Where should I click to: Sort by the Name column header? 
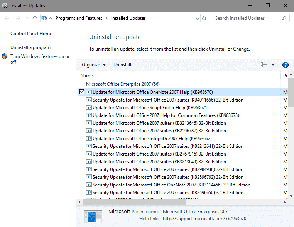click(86, 76)
